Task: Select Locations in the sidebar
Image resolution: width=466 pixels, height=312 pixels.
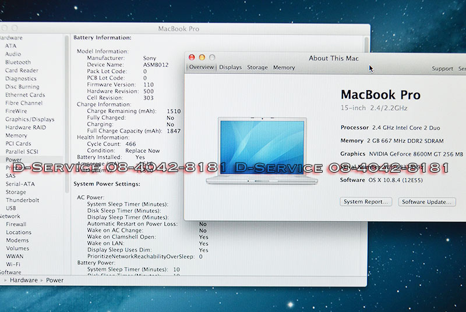Action: point(19,232)
